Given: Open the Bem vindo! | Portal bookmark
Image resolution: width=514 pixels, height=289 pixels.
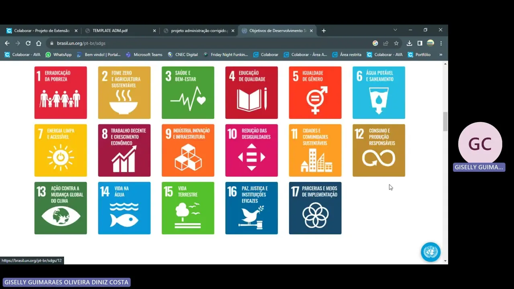Looking at the screenshot, I should pos(99,55).
